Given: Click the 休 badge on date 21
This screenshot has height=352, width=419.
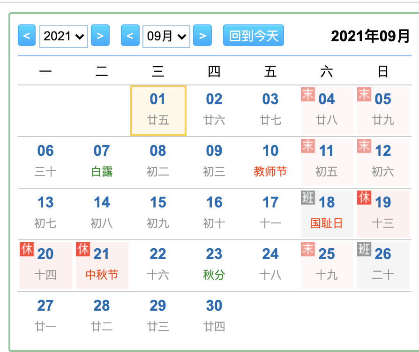Looking at the screenshot, I should coord(83,249).
